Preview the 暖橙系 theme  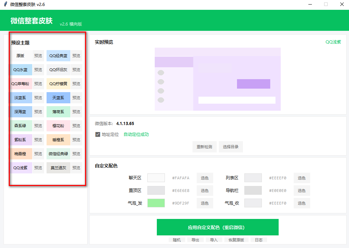[x=76, y=140]
